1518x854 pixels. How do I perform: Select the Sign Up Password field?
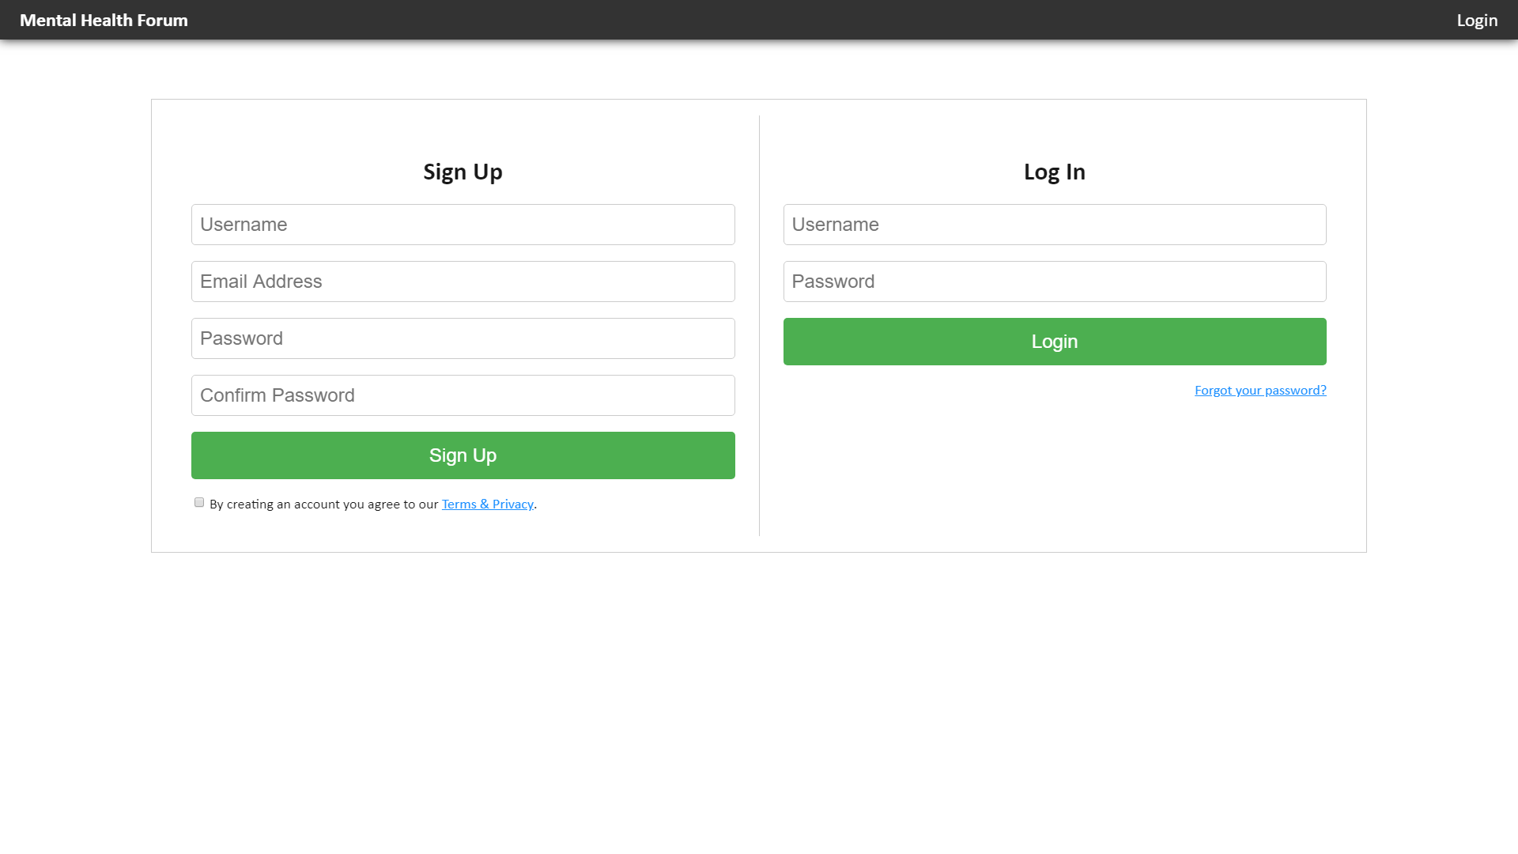tap(463, 338)
